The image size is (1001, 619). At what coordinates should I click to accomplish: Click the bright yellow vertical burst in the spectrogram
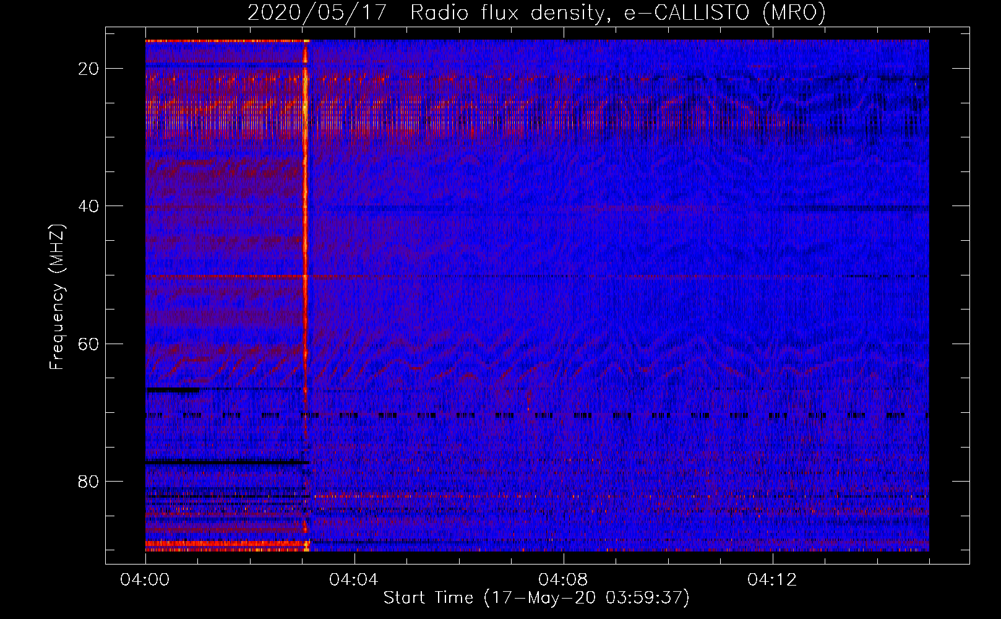pyautogui.click(x=306, y=295)
